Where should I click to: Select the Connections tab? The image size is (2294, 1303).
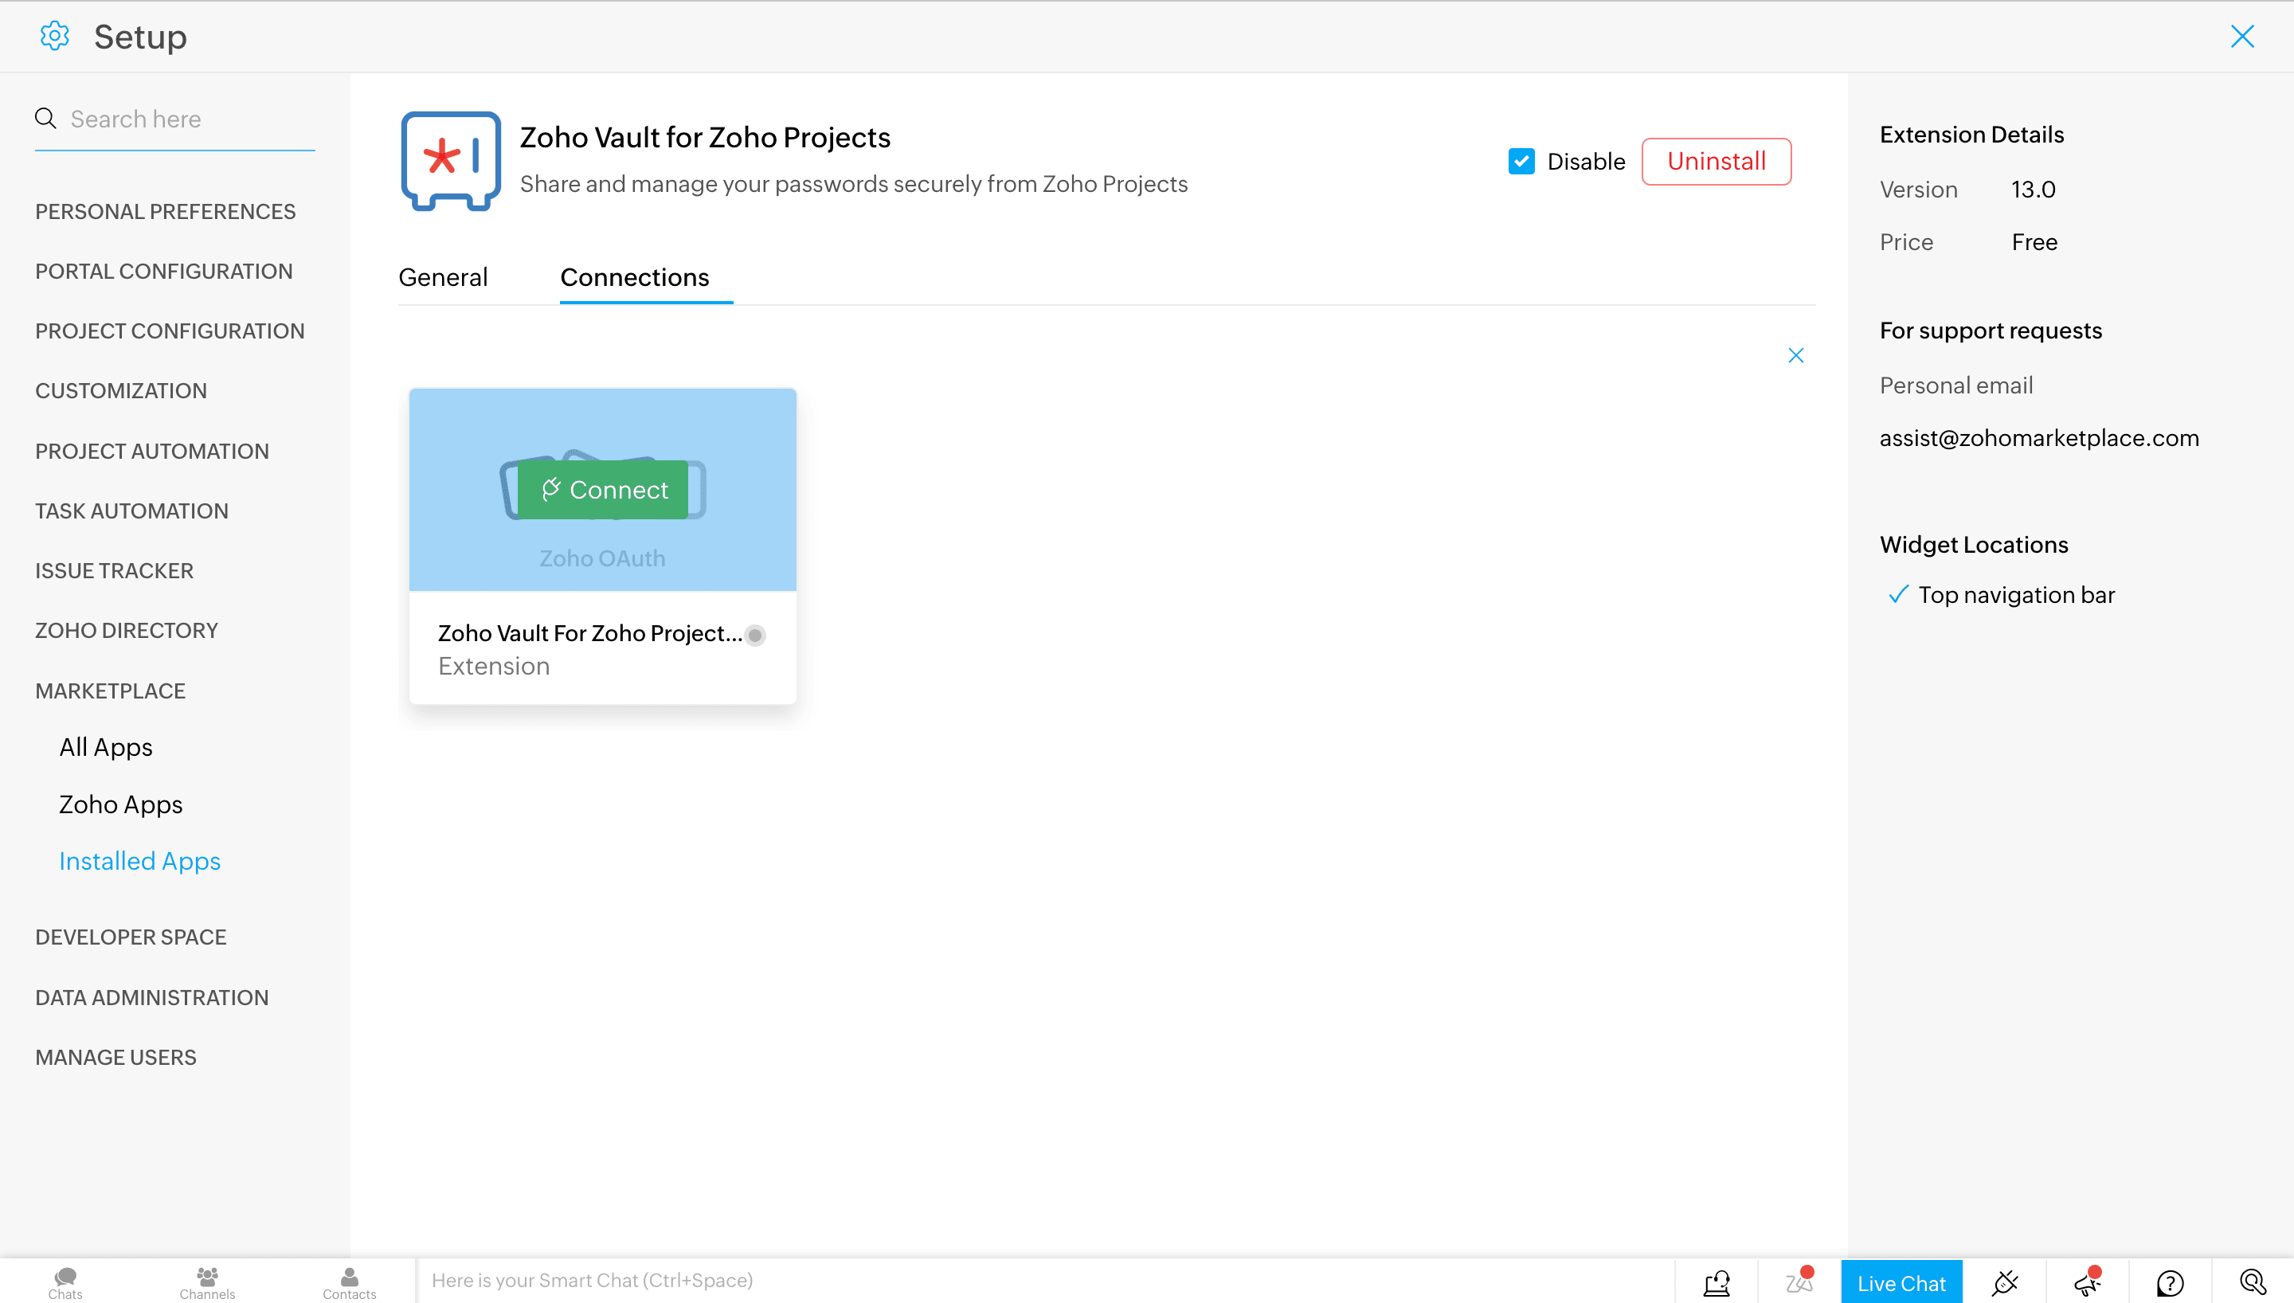634,277
